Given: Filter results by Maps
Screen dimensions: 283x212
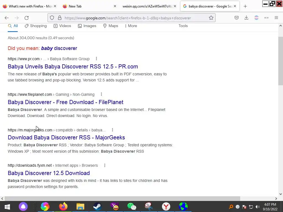Looking at the screenshot, I should tap(111, 26).
